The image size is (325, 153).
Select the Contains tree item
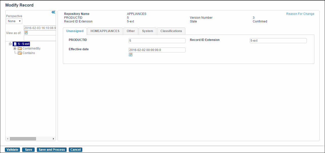click(x=29, y=53)
